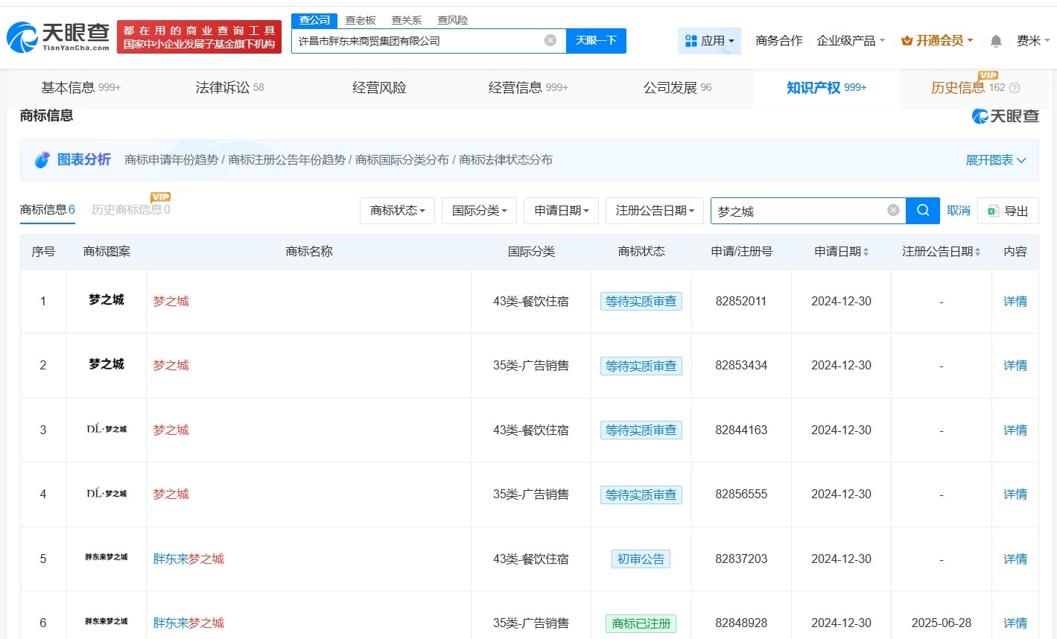Open the 商标状态 filter dropdown

pyautogui.click(x=397, y=211)
